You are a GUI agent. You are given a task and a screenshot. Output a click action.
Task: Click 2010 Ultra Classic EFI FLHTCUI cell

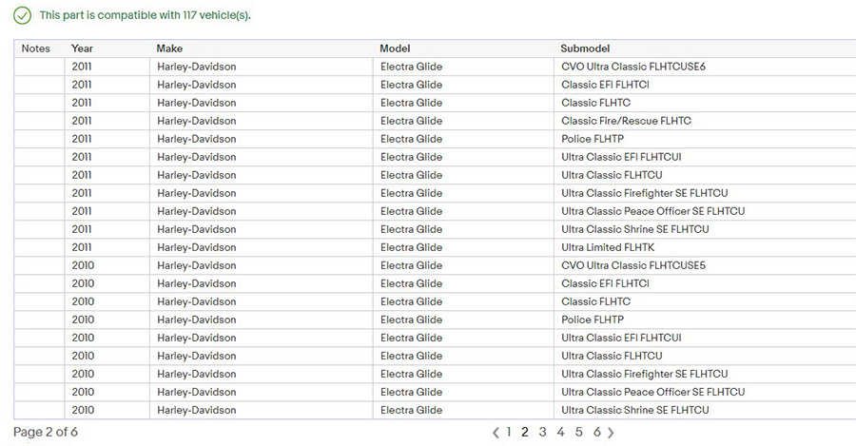pos(621,338)
